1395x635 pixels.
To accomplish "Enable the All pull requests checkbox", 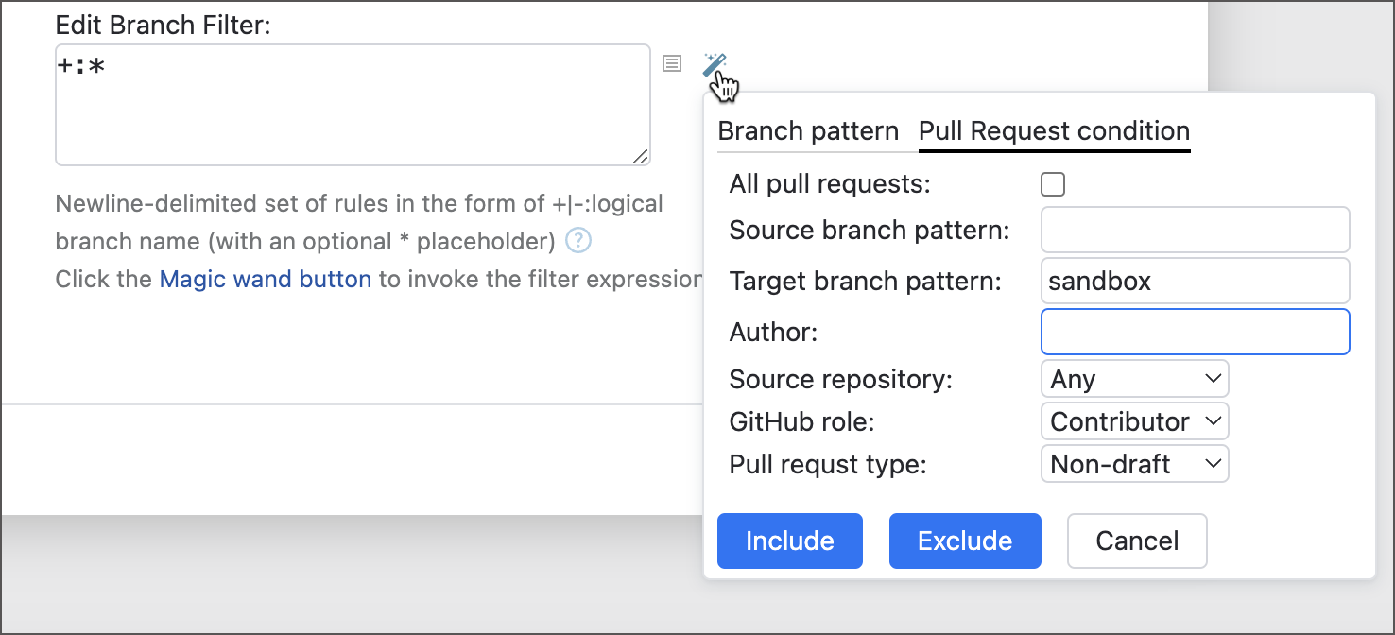I will [1052, 183].
